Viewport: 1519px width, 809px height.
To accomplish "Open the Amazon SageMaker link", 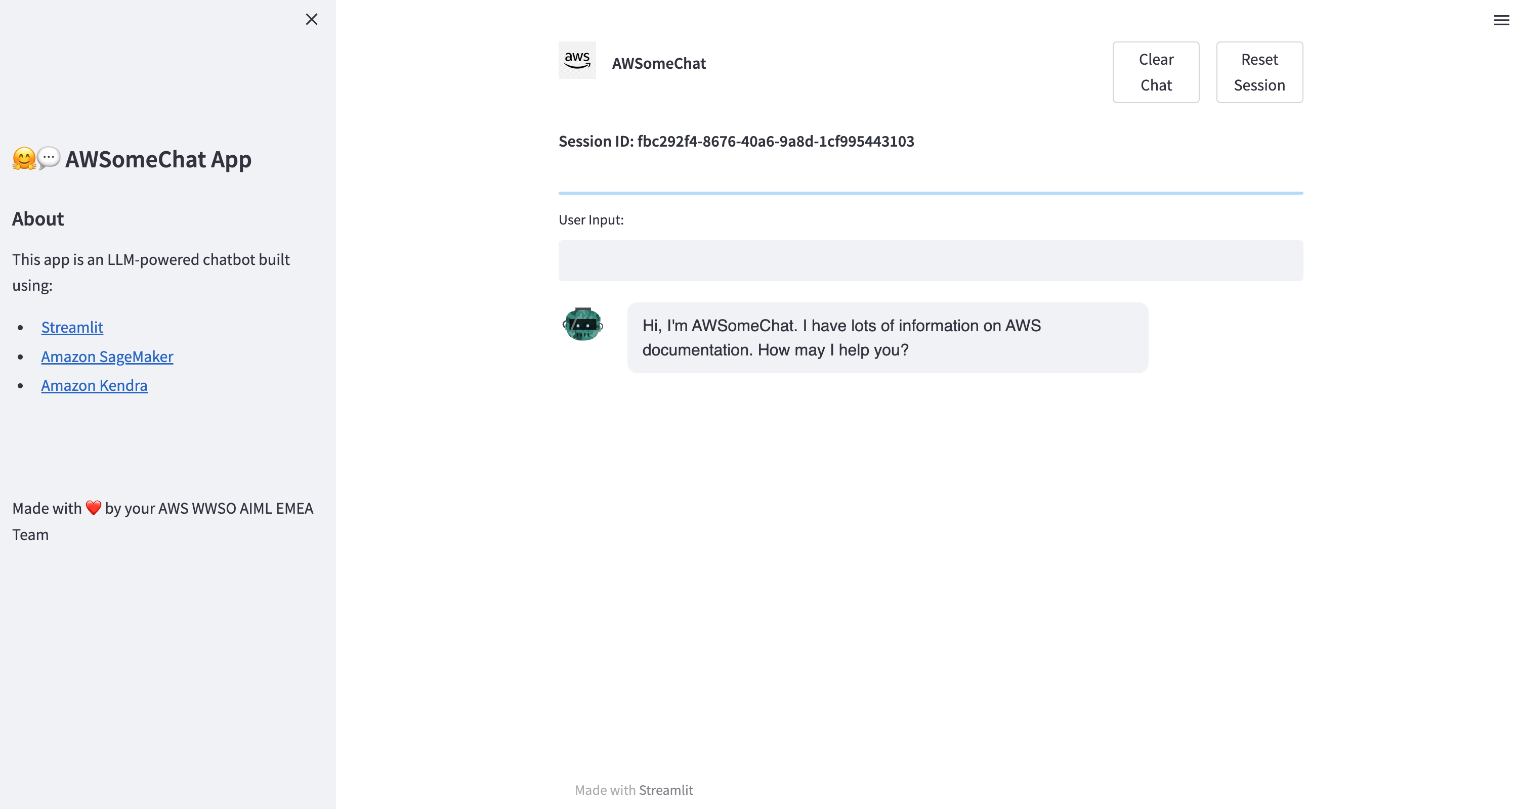I will coord(107,356).
